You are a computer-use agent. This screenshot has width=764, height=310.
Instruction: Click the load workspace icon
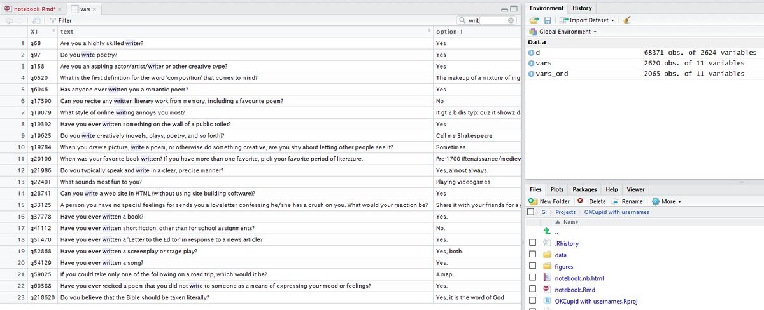coord(534,20)
